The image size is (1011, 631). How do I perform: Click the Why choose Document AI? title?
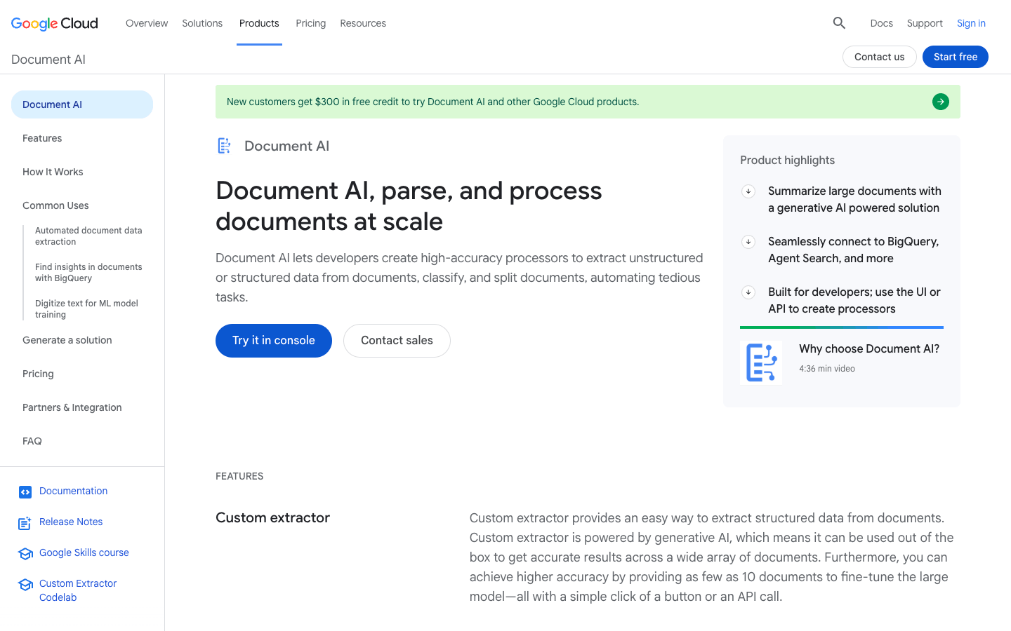869,348
